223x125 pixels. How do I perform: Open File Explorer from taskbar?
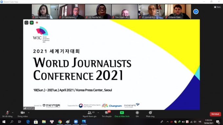(44, 122)
